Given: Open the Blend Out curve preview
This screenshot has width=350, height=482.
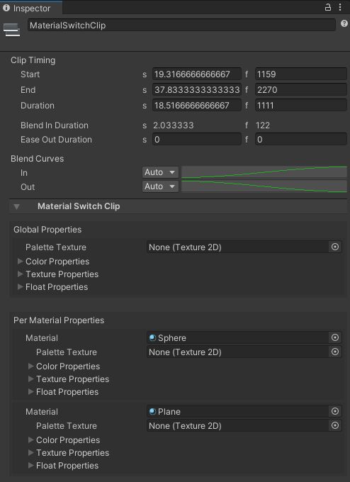Looking at the screenshot, I should [264, 186].
